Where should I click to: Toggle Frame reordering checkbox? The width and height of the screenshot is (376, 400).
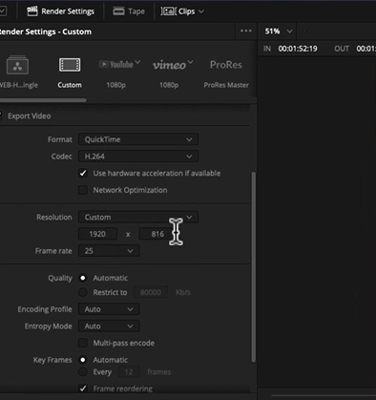(x=83, y=389)
